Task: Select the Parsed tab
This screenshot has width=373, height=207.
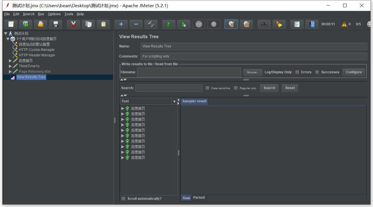Action: pos(199,198)
